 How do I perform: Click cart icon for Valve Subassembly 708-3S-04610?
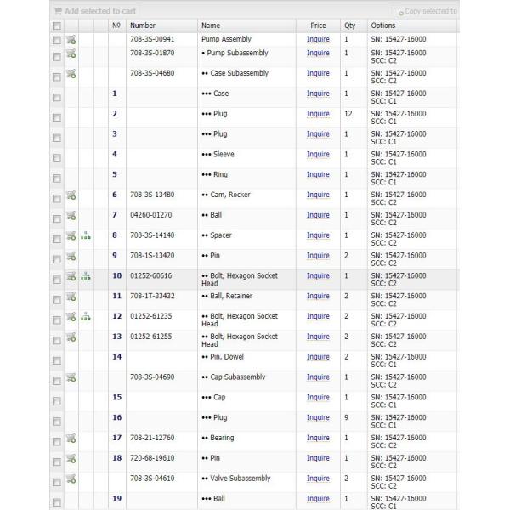click(71, 479)
